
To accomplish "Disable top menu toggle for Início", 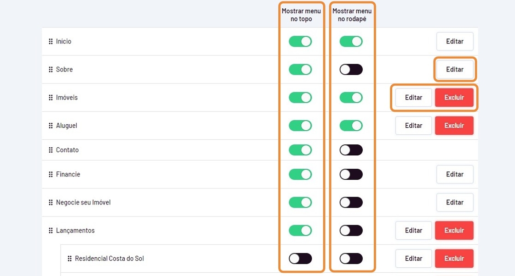I will (x=300, y=42).
